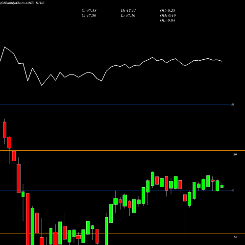This screenshot has width=245, height=245.
Task: Click the 'OC: 0.25' value
Action: 168,11
